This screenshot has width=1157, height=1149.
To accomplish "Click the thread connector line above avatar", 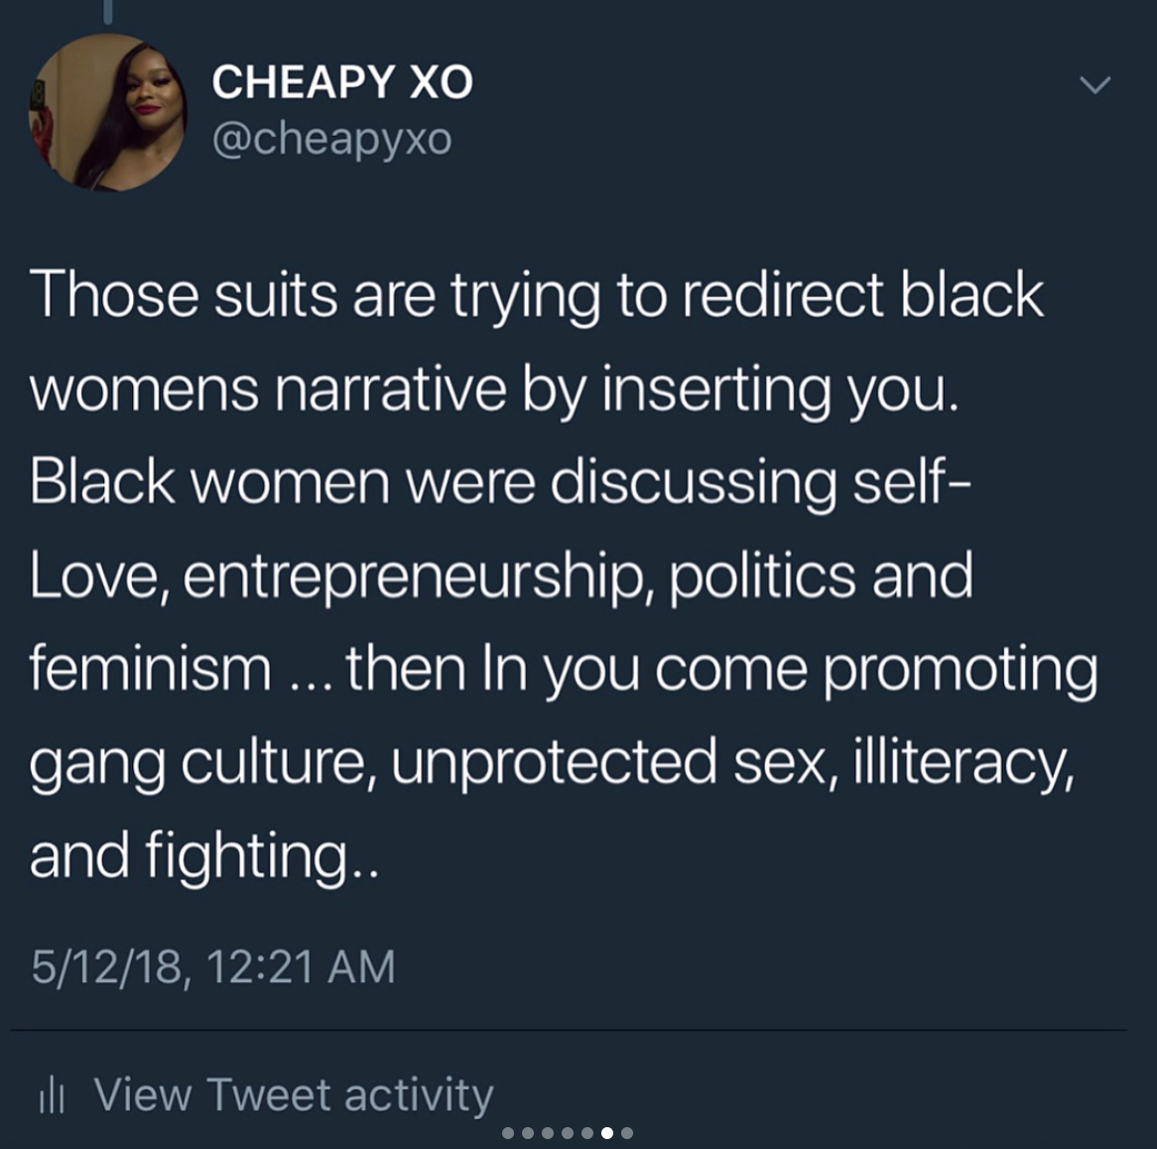I will (x=108, y=11).
